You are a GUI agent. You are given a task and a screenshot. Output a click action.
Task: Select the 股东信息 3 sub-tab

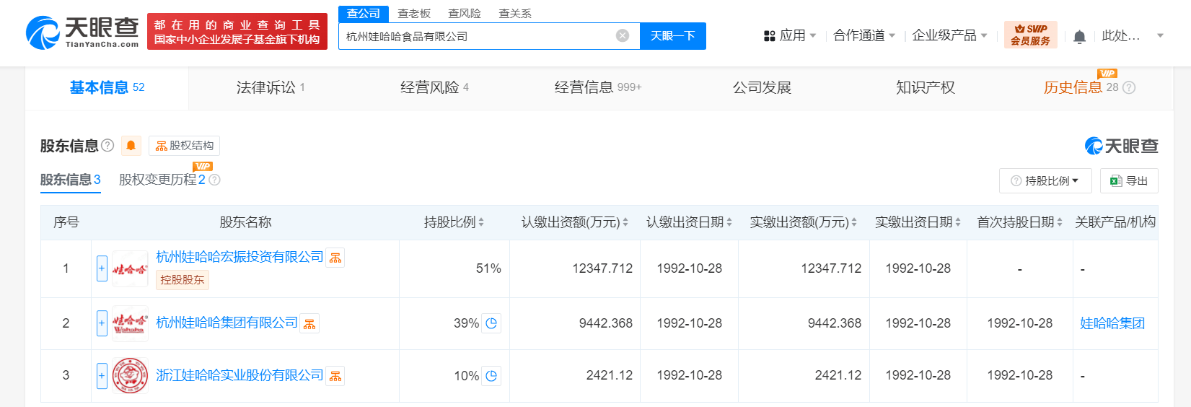point(70,180)
